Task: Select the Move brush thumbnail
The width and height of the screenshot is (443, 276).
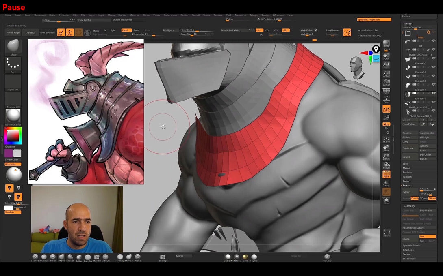Action: (x=13, y=47)
